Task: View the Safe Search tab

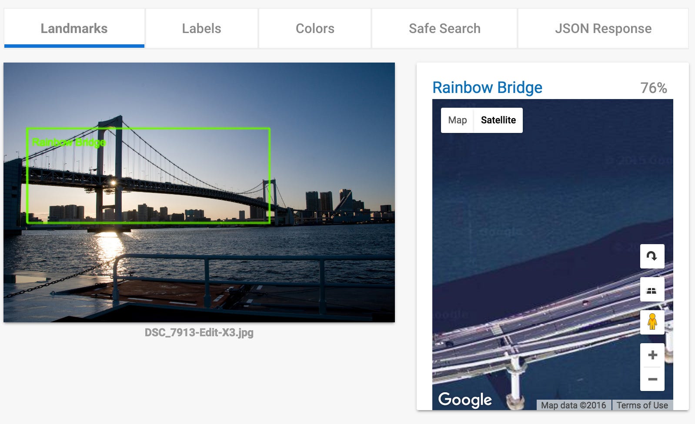Action: point(444,29)
